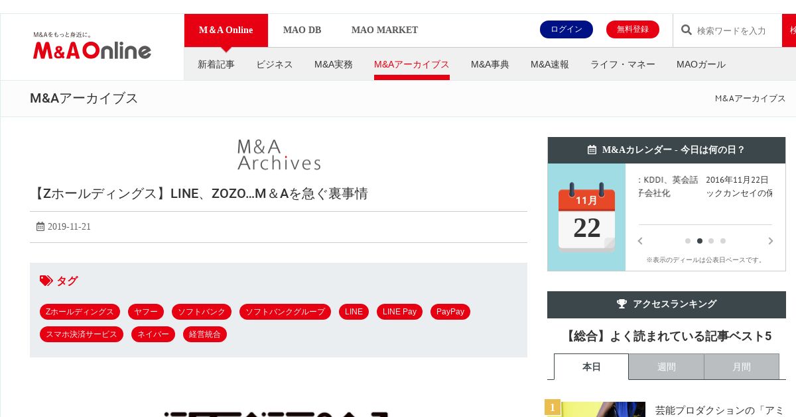Click the article title about Zホールディングス
Screen dimensions: 796x417
pos(199,194)
